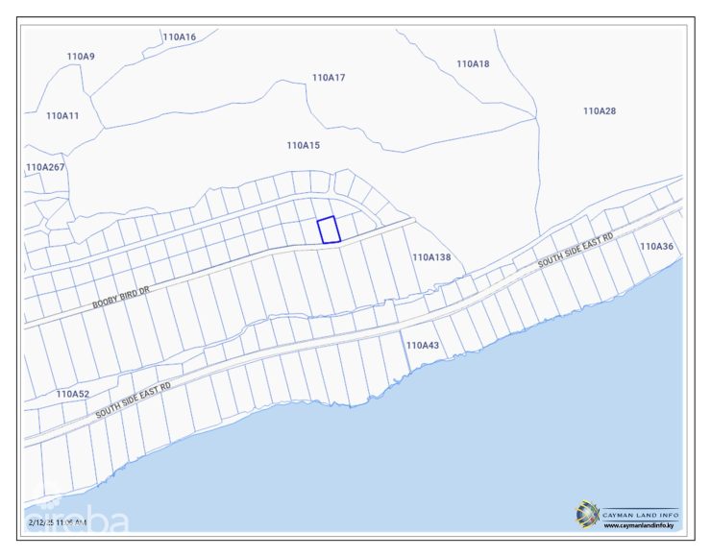This screenshot has width=711, height=557.
Task: Select parcel label 110A52
Action: click(73, 395)
